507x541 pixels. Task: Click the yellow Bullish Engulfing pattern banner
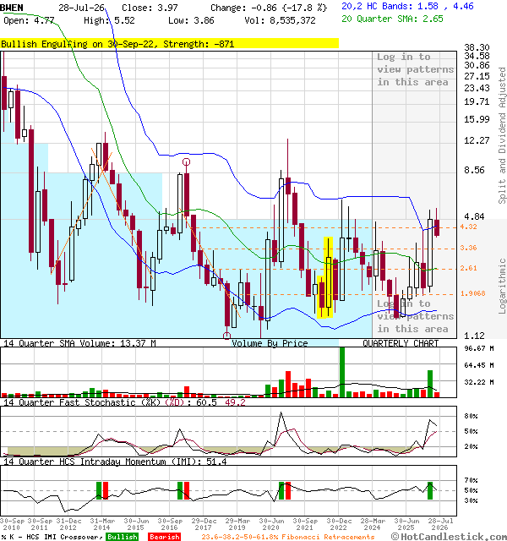pos(169,44)
